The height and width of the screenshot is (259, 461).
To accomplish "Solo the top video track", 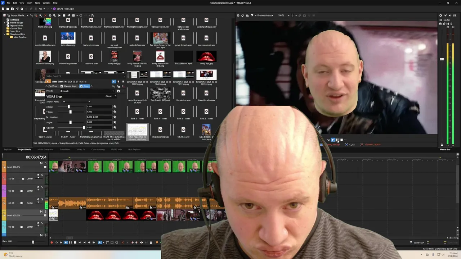I will 46,163.
